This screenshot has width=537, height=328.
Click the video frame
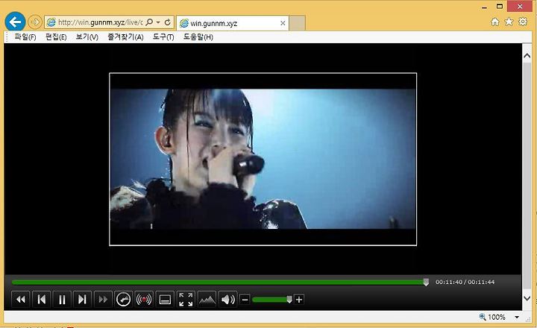(263, 160)
